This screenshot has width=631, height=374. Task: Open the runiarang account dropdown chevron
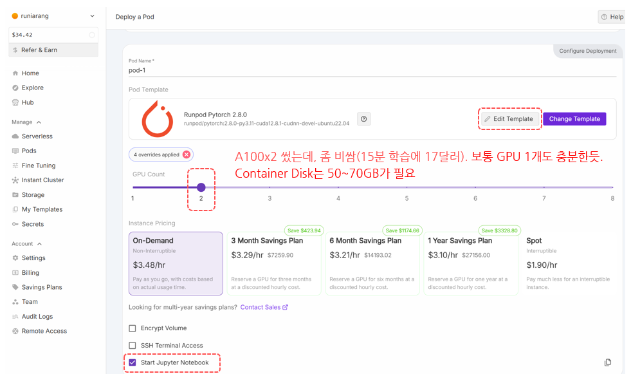[x=92, y=16]
